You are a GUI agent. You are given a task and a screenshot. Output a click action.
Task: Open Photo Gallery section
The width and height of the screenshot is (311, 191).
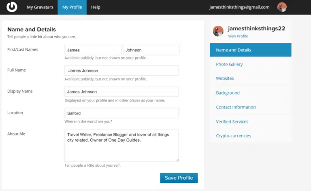pos(229,64)
